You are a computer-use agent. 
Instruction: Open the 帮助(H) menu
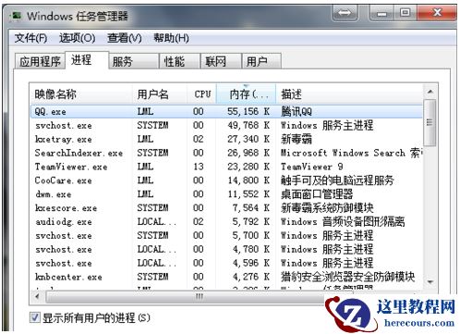171,38
